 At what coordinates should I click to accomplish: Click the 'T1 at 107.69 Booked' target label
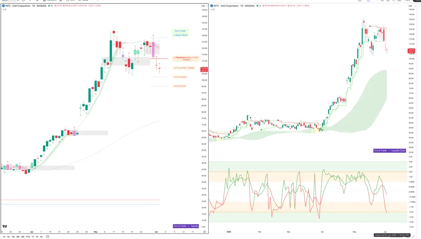click(x=185, y=68)
